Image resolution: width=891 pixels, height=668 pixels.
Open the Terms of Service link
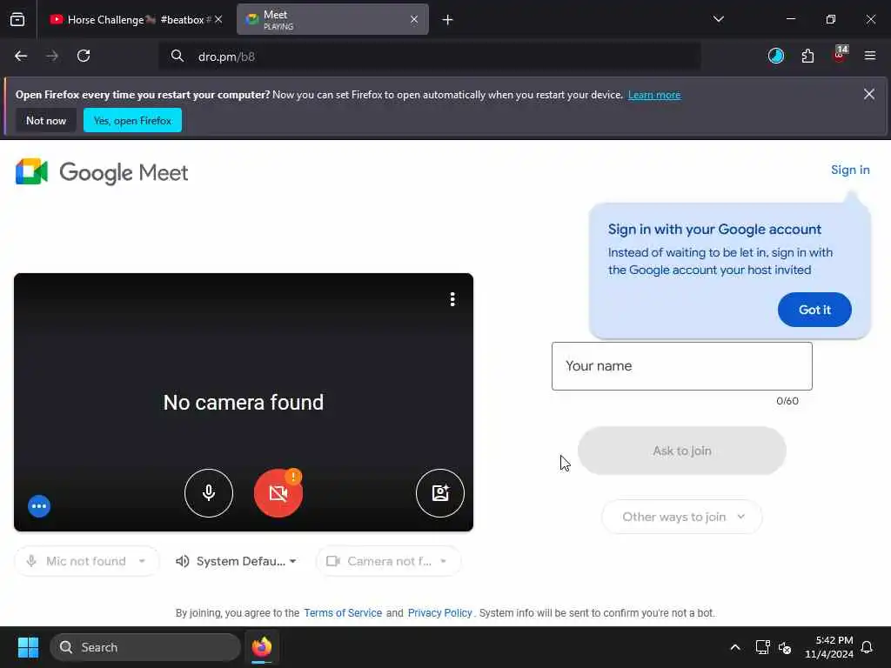[343, 613]
